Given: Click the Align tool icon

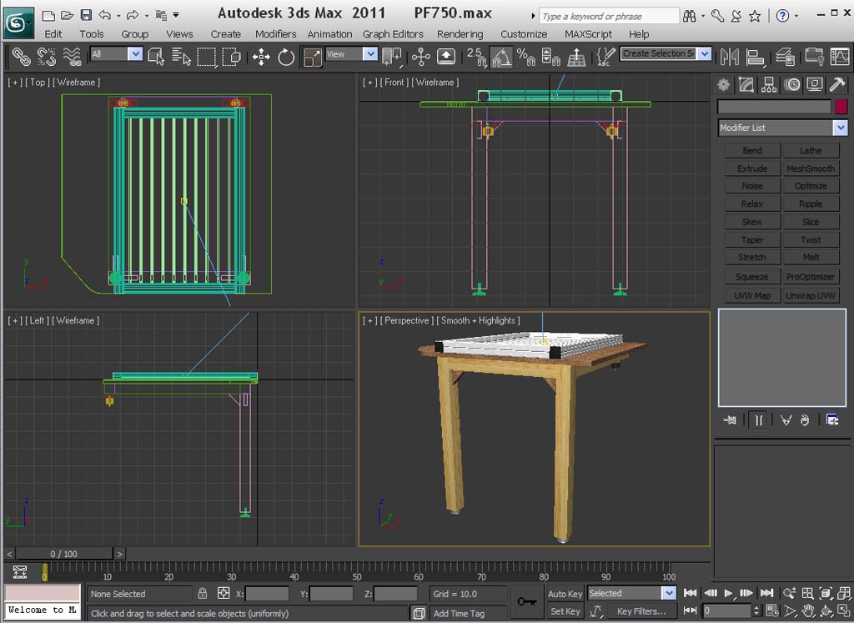Looking at the screenshot, I should click(756, 56).
